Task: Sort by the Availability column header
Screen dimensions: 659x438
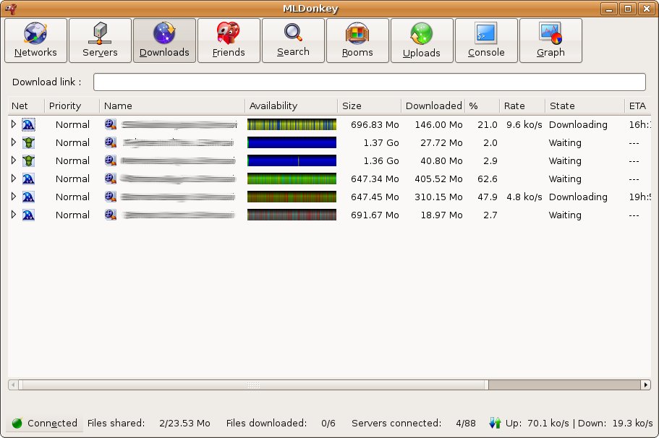Action: pos(291,106)
